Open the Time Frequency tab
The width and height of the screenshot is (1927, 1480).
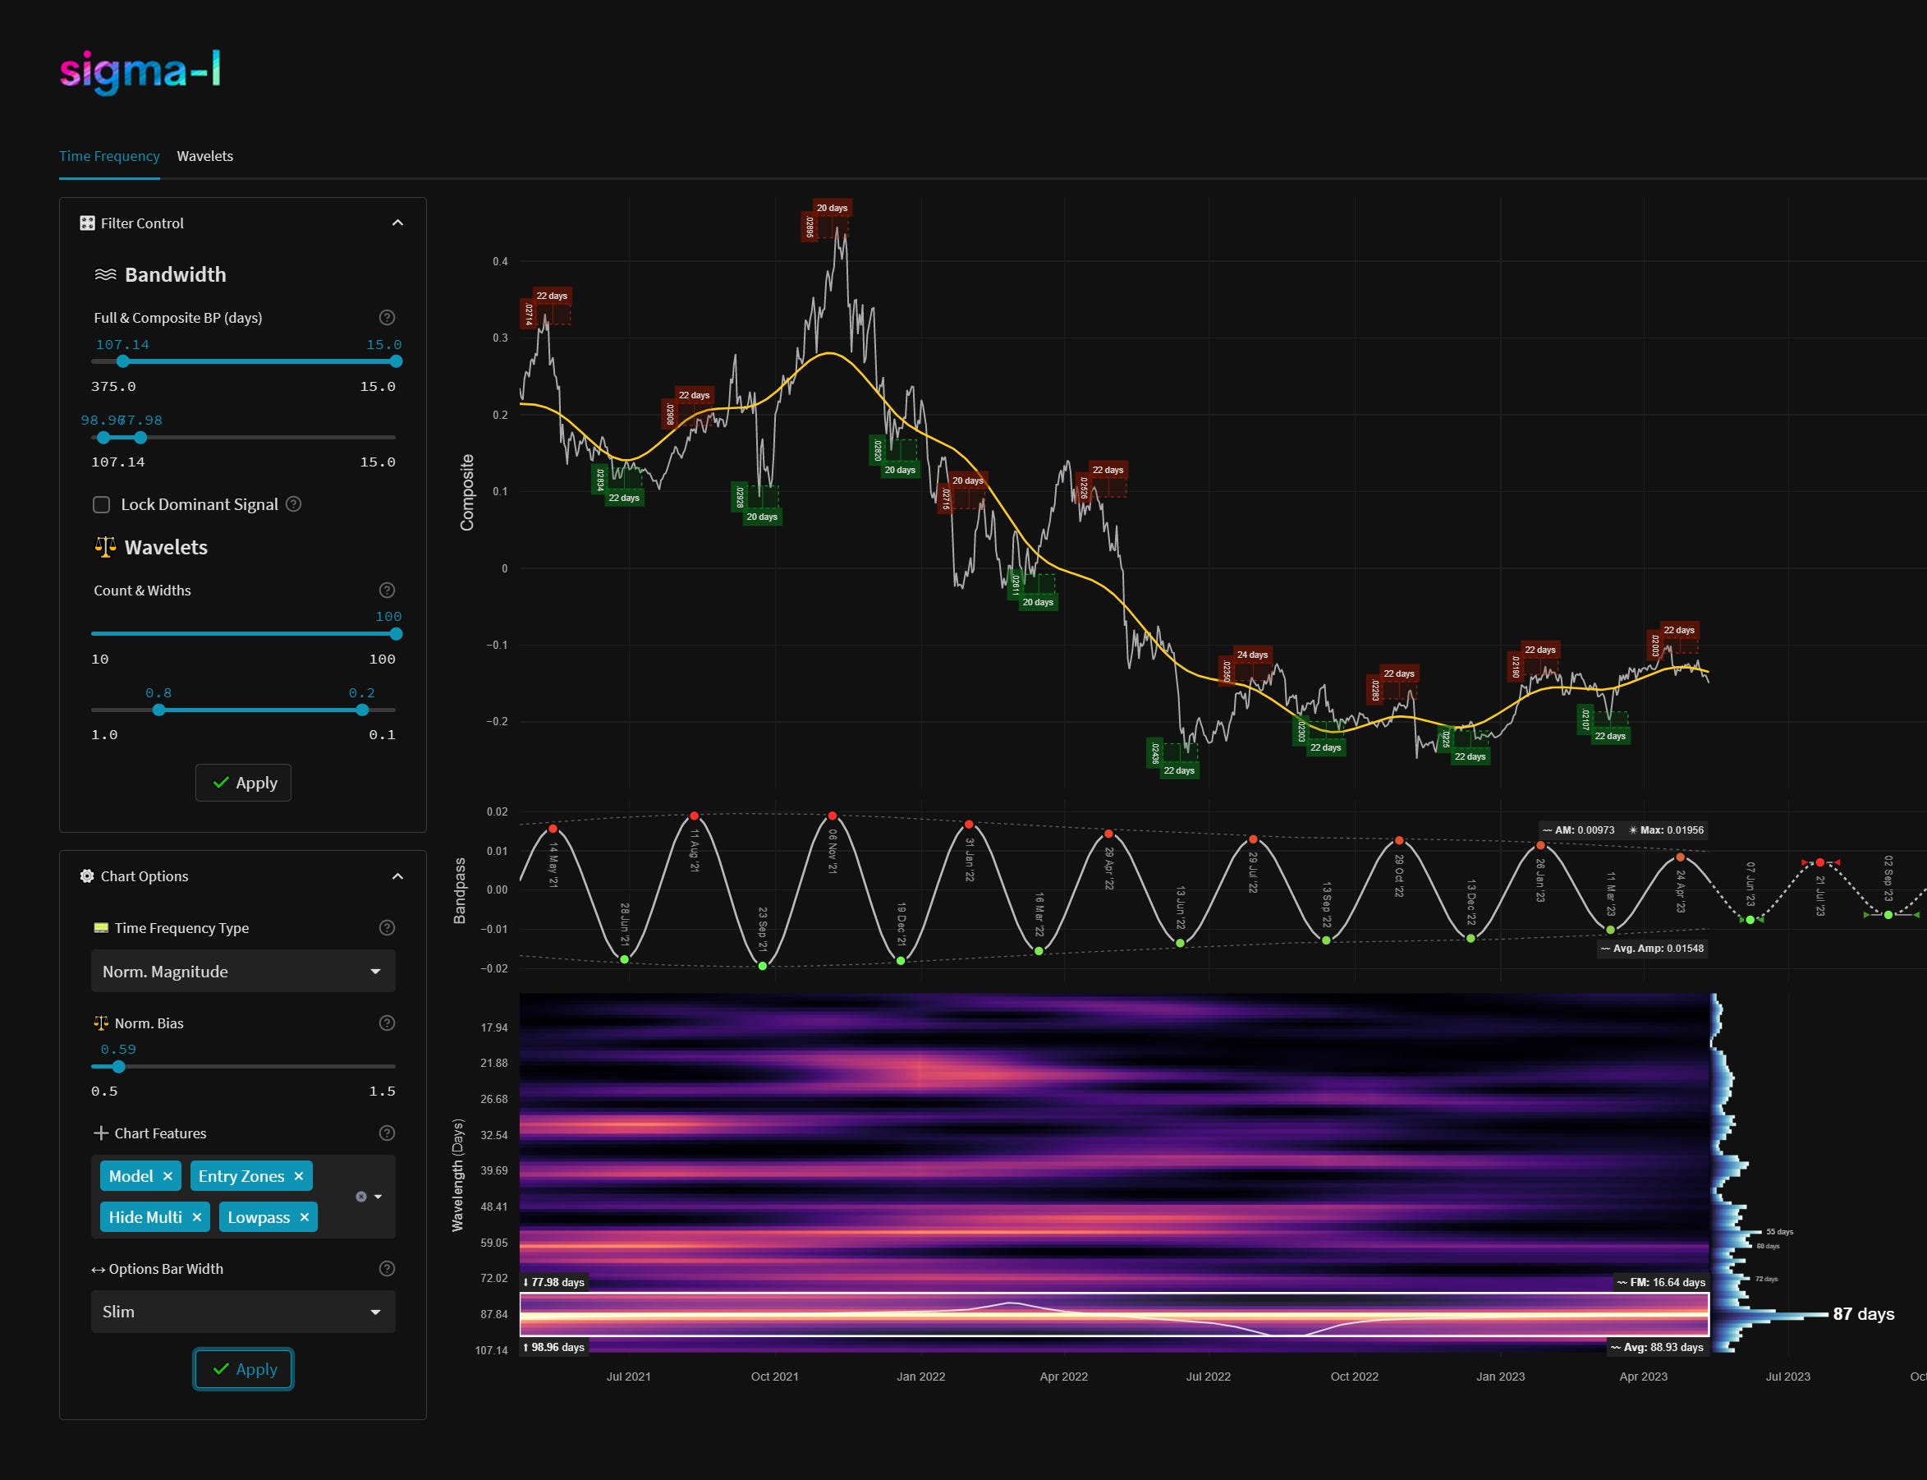pos(109,156)
